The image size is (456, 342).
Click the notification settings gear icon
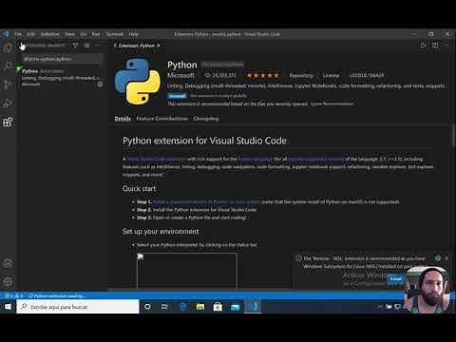tap(438, 258)
